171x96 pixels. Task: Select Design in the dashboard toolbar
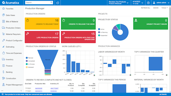(156, 8)
